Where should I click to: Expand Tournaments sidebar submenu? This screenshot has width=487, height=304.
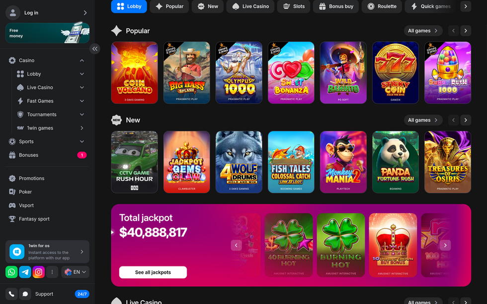(82, 115)
